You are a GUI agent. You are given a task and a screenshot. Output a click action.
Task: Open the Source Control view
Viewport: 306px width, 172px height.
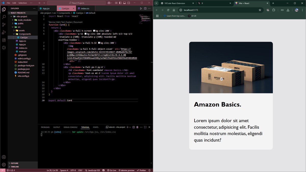click(x=4, y=25)
